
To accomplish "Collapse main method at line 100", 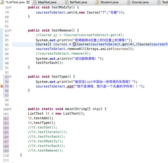I will coord(10,109).
